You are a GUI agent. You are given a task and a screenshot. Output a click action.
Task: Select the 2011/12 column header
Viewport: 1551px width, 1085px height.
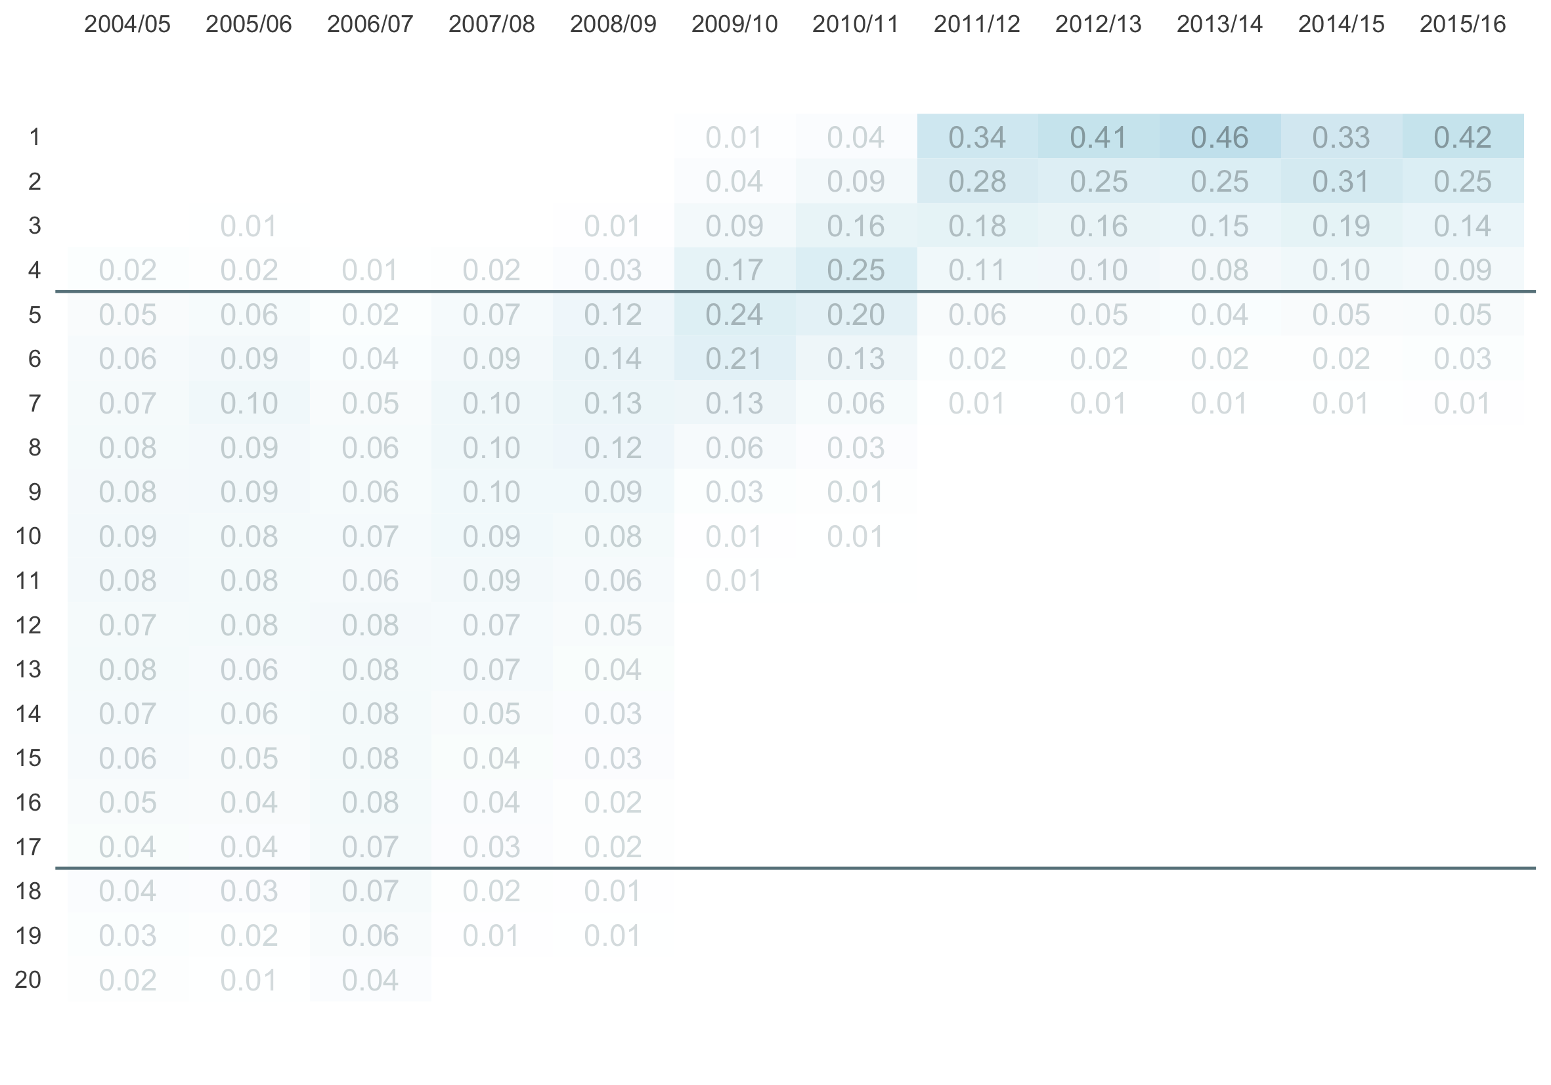pos(977,24)
